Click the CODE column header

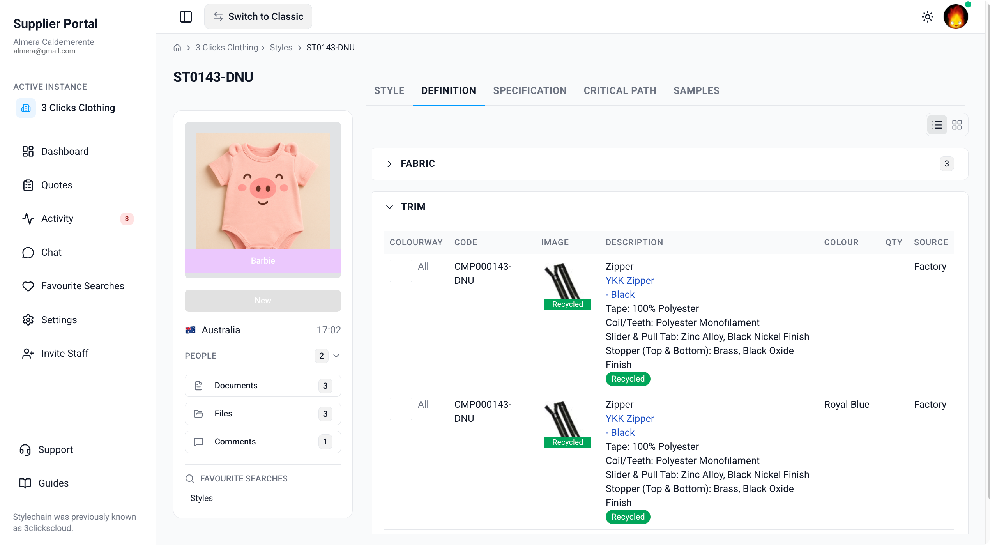[x=466, y=242]
